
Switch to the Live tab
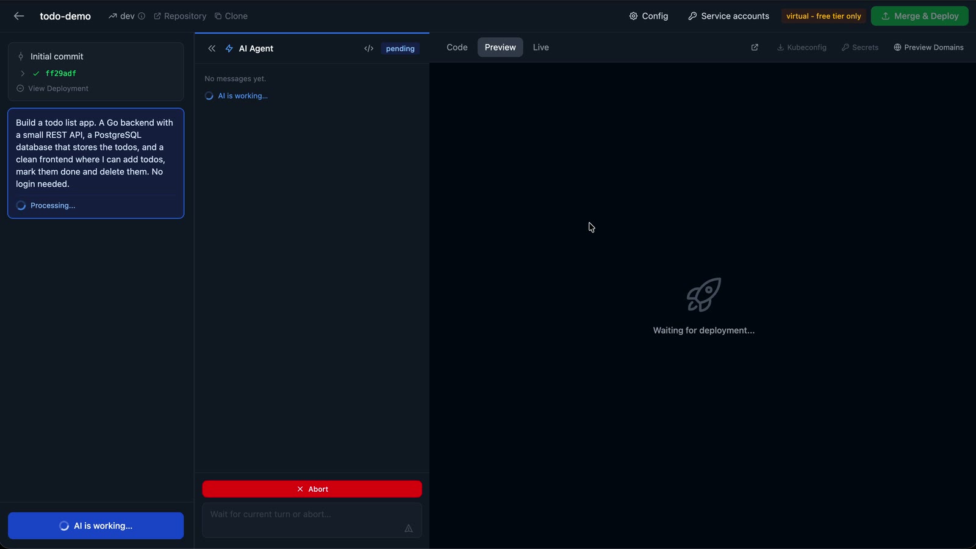pyautogui.click(x=541, y=48)
